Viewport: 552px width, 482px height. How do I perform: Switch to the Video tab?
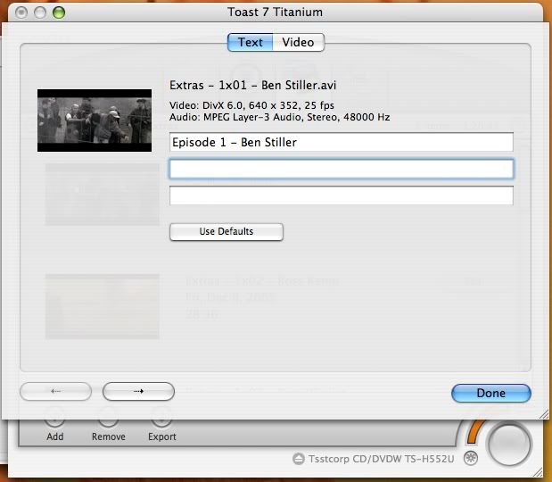[x=298, y=42]
